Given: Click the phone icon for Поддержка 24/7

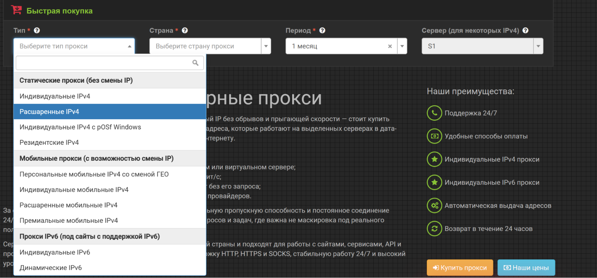Looking at the screenshot, I should coord(434,113).
